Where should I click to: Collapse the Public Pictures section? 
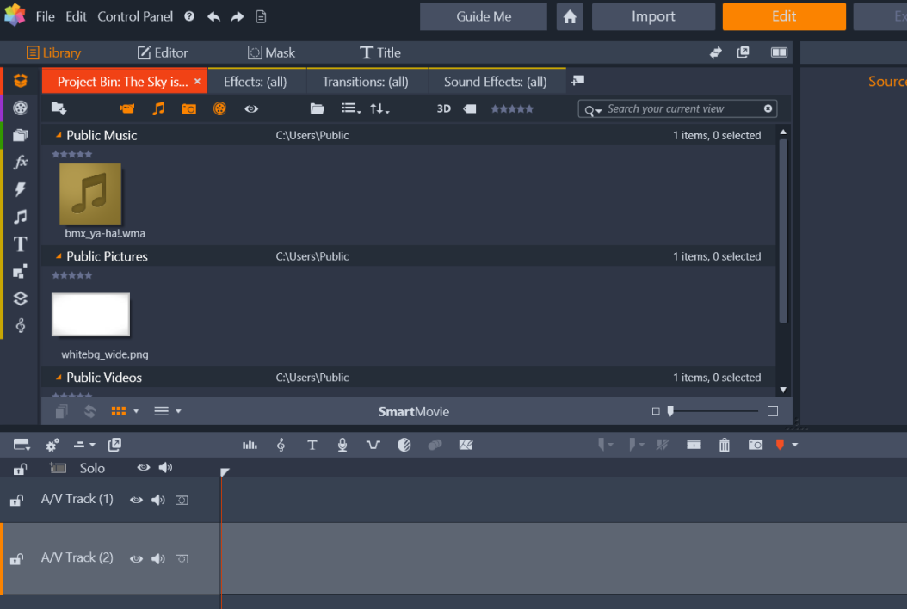pyautogui.click(x=59, y=256)
